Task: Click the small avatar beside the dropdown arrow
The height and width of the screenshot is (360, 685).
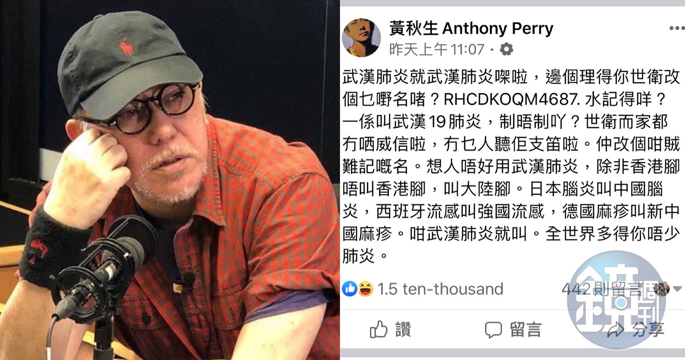Action: pyautogui.click(x=661, y=289)
